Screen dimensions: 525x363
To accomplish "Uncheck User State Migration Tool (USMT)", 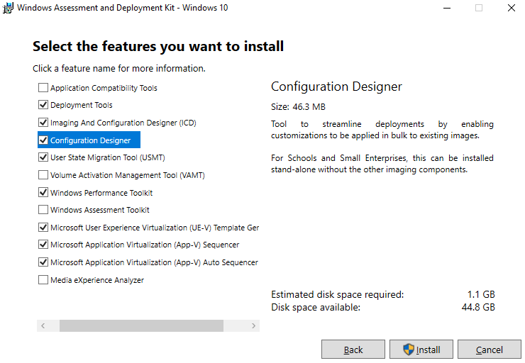I will 43,157.
